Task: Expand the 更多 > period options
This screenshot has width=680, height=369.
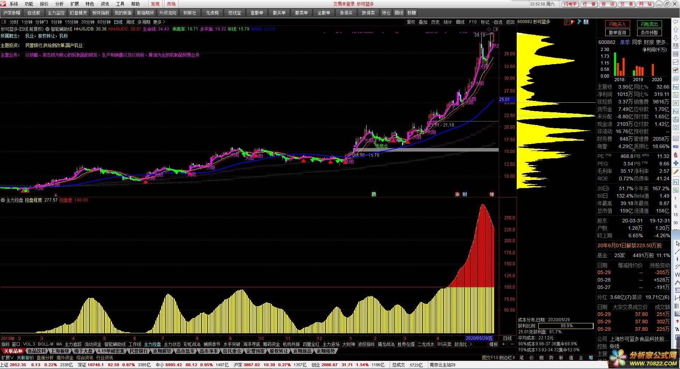Action: click(x=159, y=22)
